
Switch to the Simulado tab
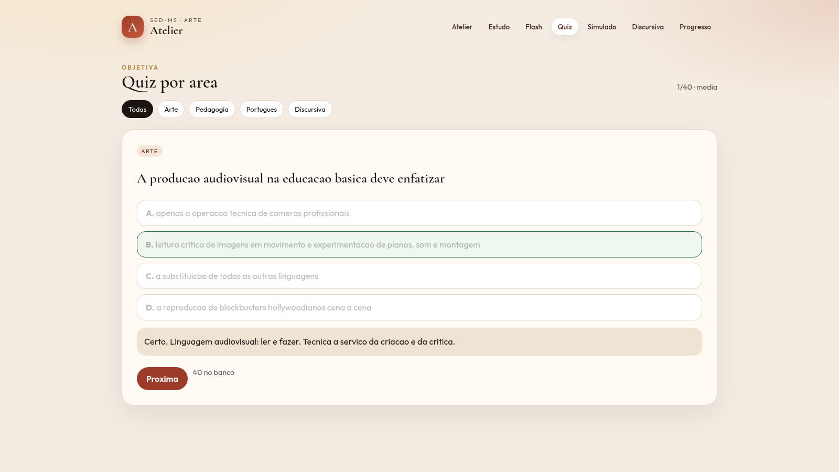602,27
